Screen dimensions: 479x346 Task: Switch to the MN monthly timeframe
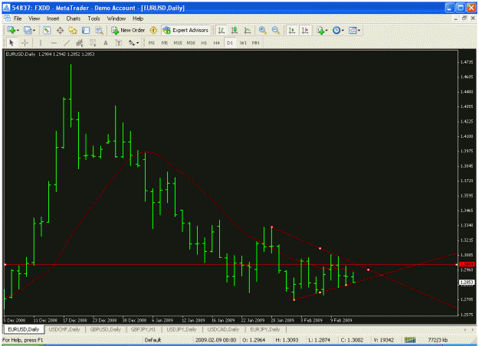click(256, 43)
